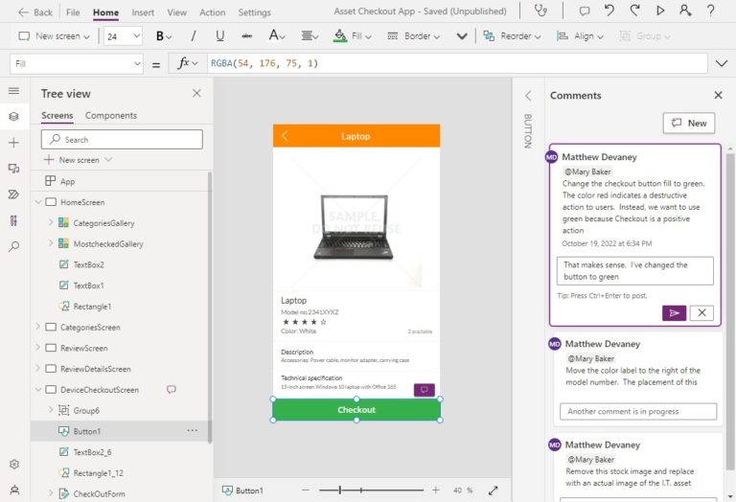The height and width of the screenshot is (502, 736).
Task: Zoom in with the plus button
Action: tap(436, 491)
